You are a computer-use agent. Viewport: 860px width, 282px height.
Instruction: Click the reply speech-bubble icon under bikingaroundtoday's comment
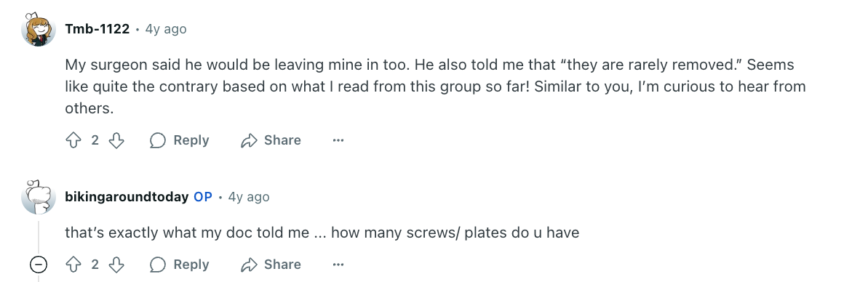coord(158,265)
